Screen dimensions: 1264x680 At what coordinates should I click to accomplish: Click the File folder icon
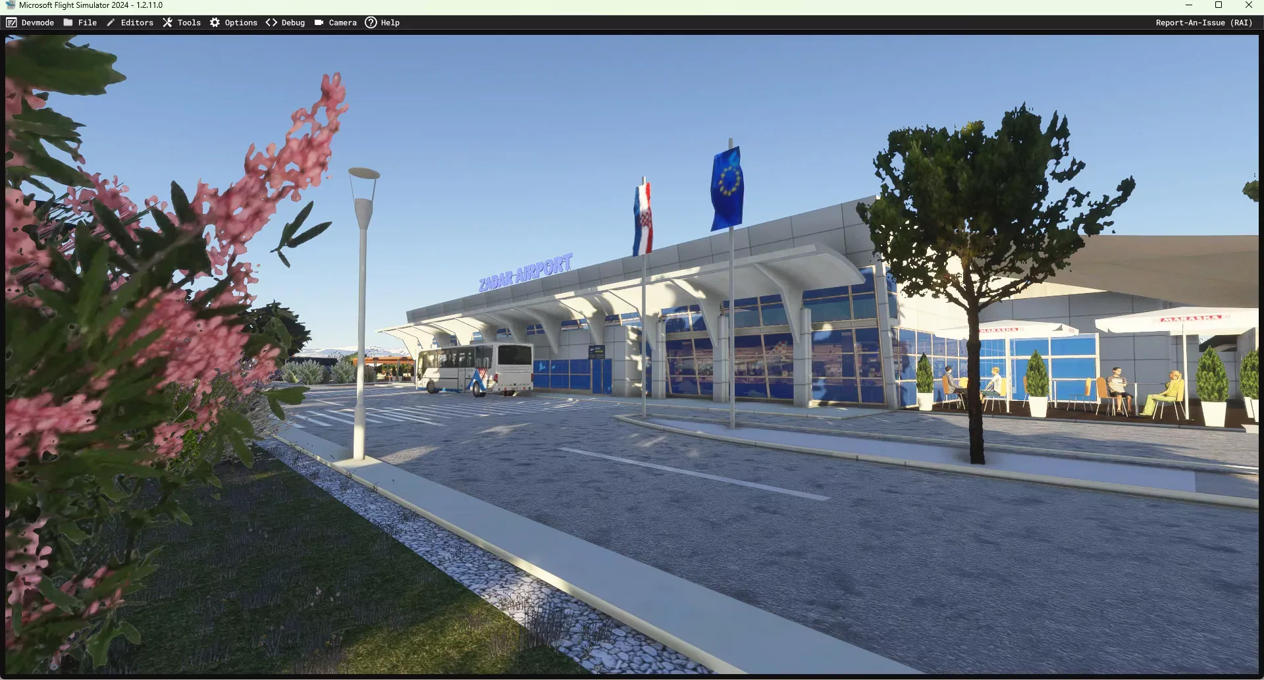68,22
